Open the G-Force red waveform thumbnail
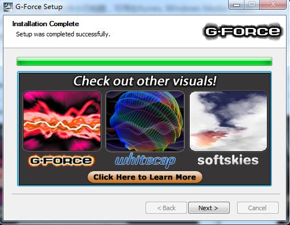290x225 pixels. click(62, 121)
